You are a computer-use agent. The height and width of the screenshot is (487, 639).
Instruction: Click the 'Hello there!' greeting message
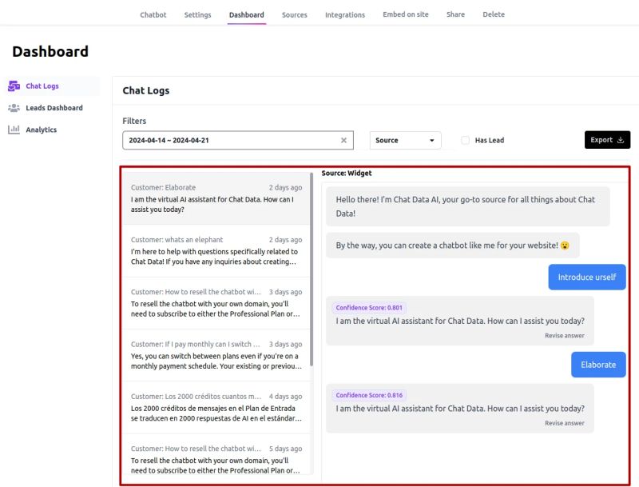point(468,206)
